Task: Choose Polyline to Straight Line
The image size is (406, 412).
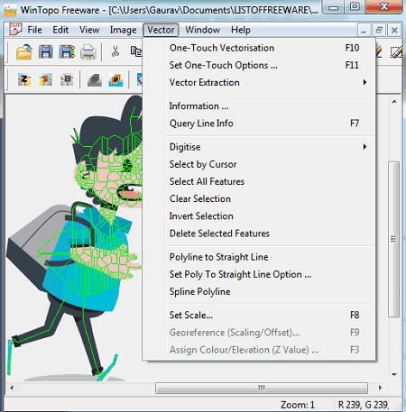Action: coord(259,257)
